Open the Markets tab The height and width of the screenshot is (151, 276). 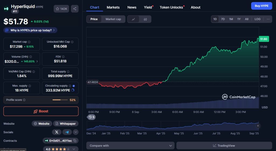pyautogui.click(x=113, y=7)
